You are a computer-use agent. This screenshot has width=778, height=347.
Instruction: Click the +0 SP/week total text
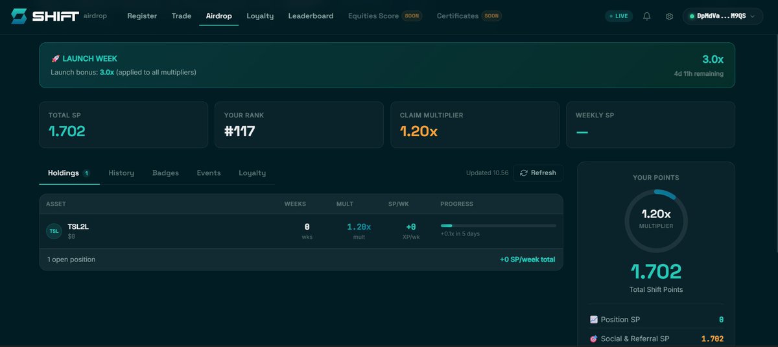527,259
